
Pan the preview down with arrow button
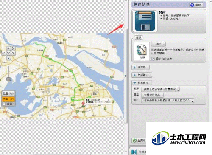coord(8,58)
